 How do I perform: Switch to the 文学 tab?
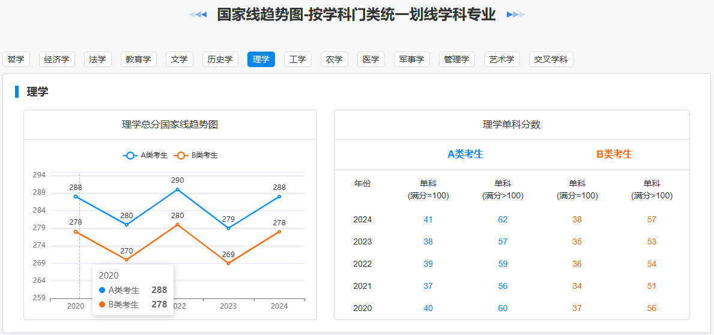(x=179, y=59)
